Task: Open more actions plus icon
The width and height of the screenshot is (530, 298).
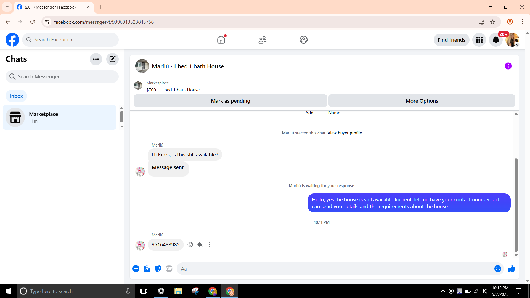Action: point(136,269)
